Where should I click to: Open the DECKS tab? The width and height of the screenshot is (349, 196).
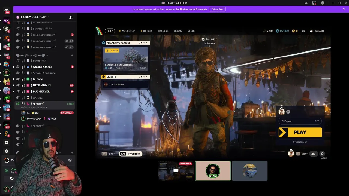pyautogui.click(x=178, y=31)
